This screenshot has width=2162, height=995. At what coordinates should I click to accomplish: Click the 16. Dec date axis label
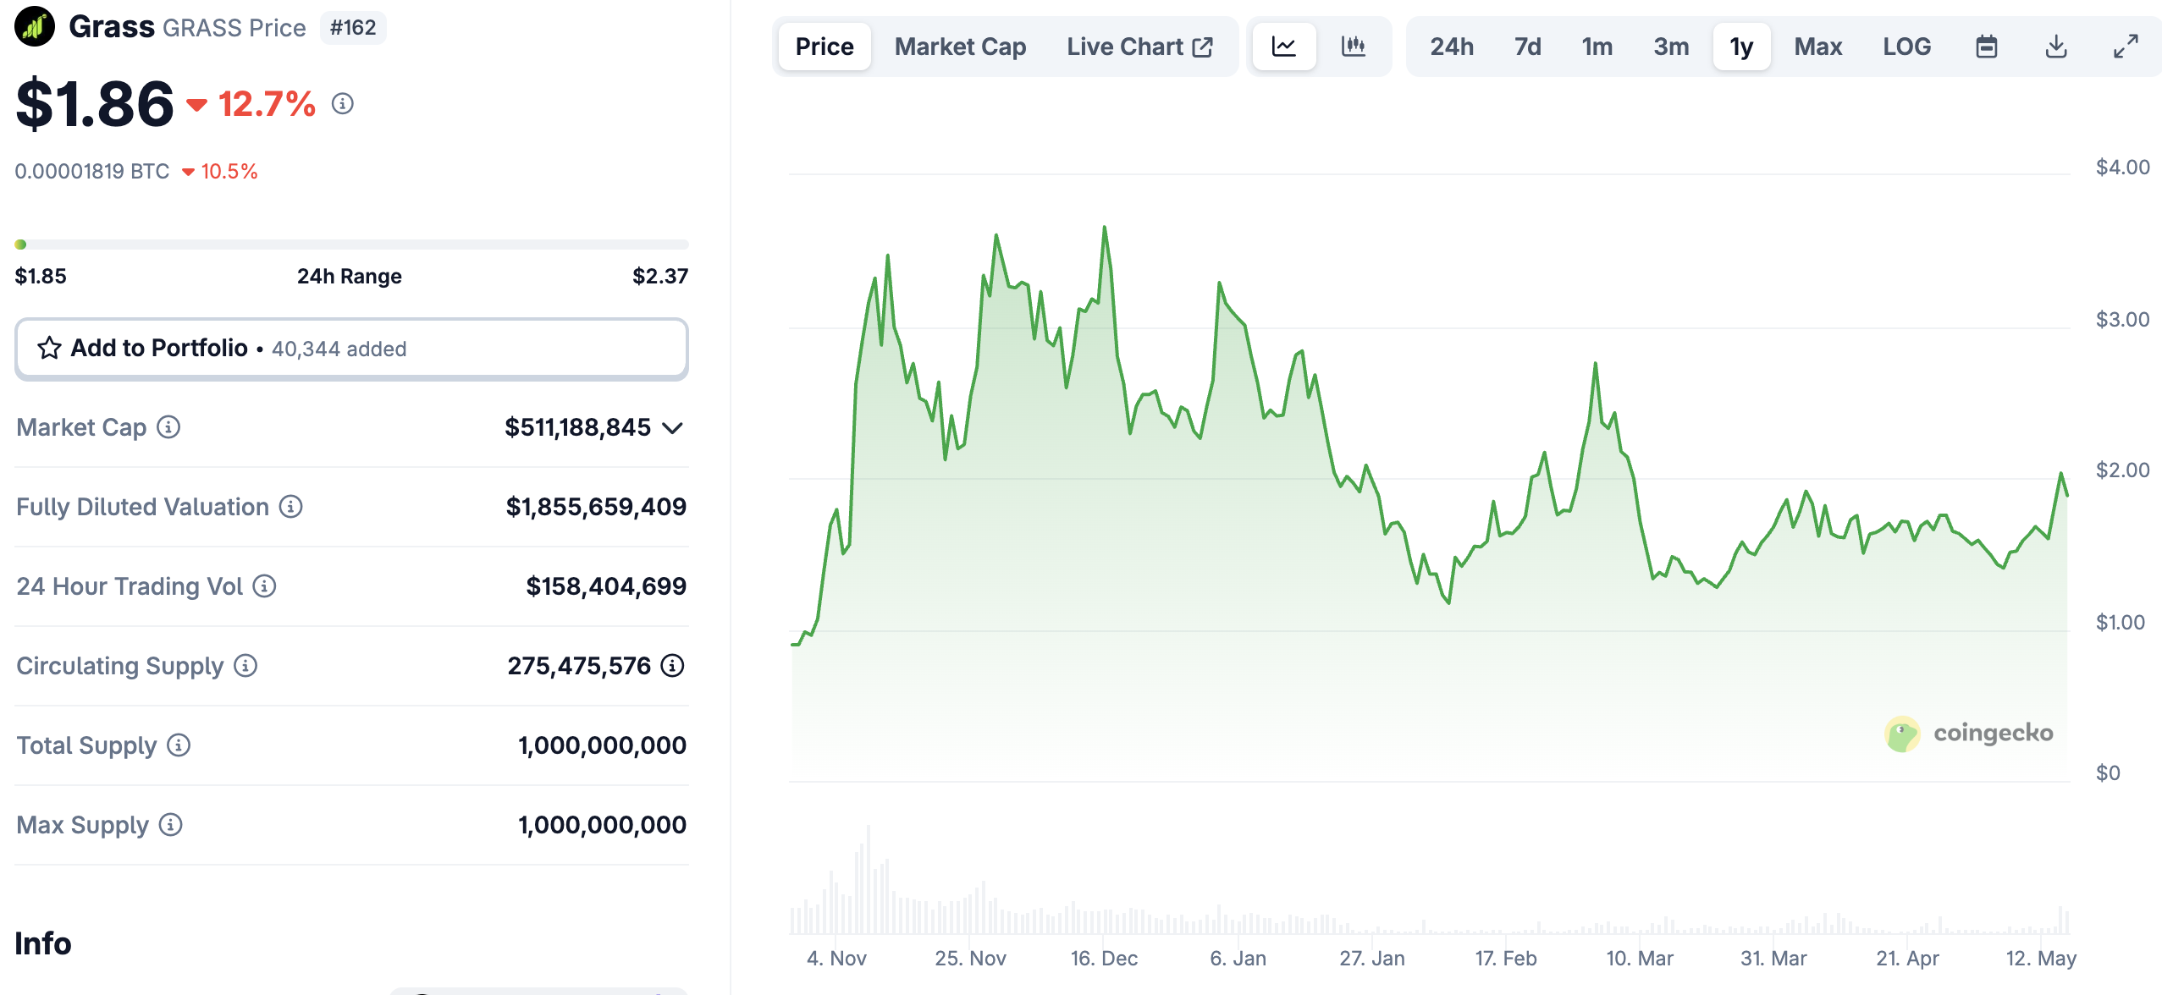(1104, 959)
